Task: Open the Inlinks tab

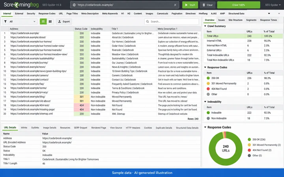Action: (24, 128)
